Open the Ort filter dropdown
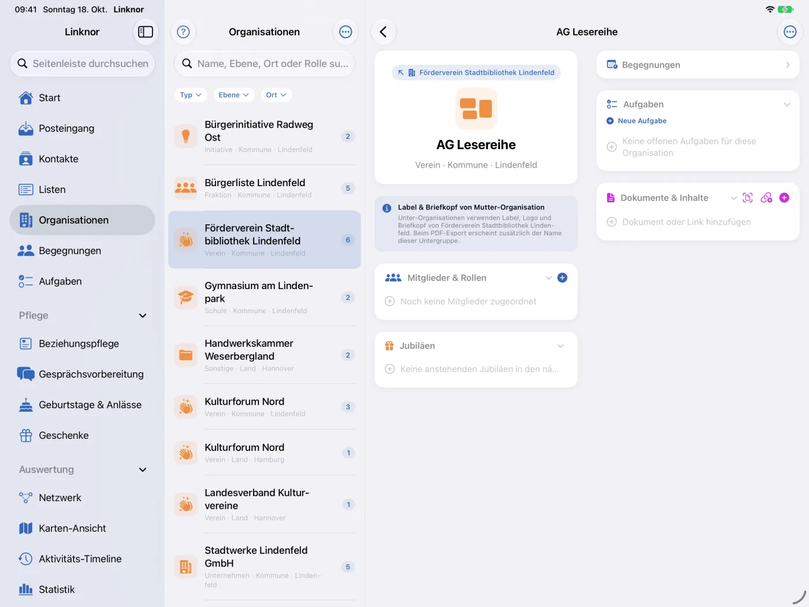Image resolution: width=809 pixels, height=607 pixels. tap(276, 95)
